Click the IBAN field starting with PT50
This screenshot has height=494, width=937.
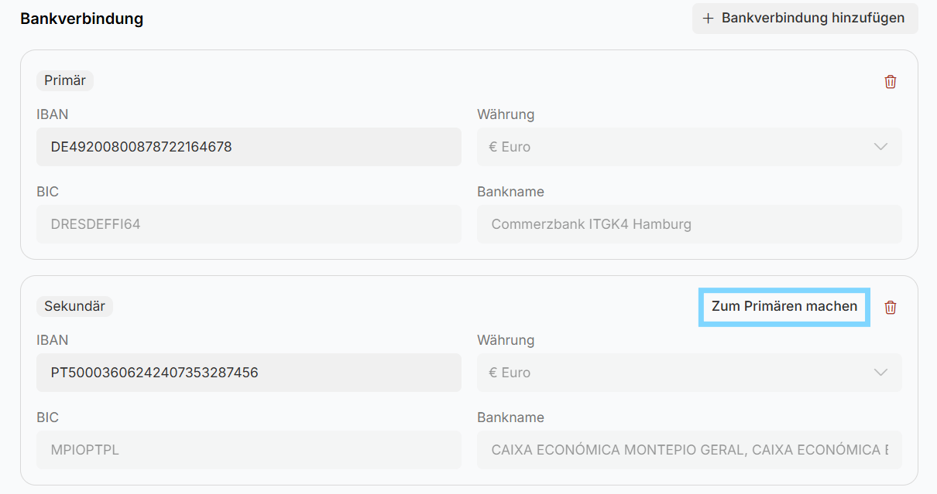coord(249,373)
